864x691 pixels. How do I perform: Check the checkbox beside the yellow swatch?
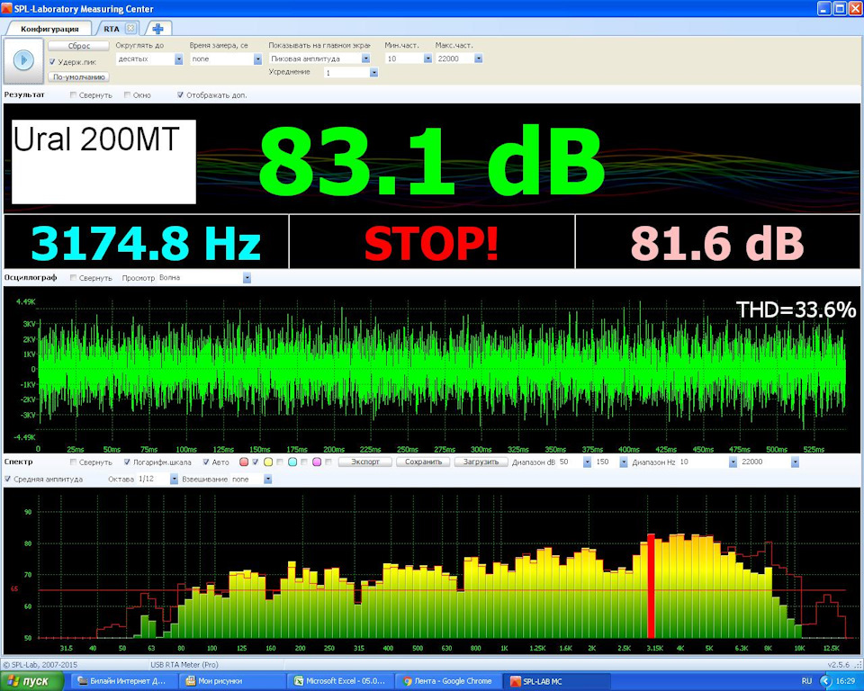(x=279, y=462)
